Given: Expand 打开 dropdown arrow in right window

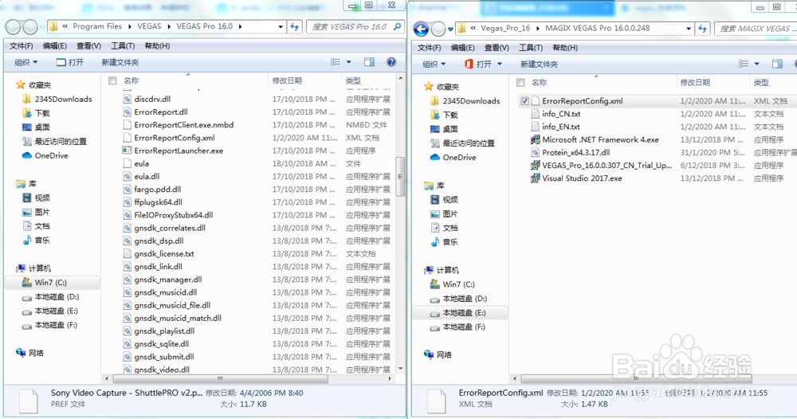Looking at the screenshot, I should coord(499,64).
